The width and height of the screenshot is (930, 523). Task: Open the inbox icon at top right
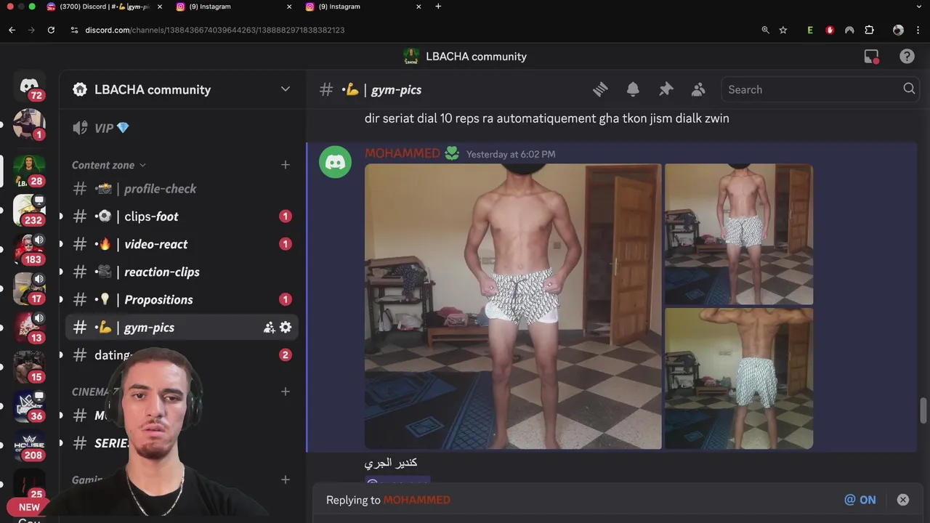[x=872, y=57]
